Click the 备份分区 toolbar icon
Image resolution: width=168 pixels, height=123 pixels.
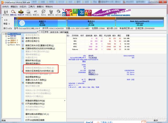pyautogui.click(x=59, y=13)
